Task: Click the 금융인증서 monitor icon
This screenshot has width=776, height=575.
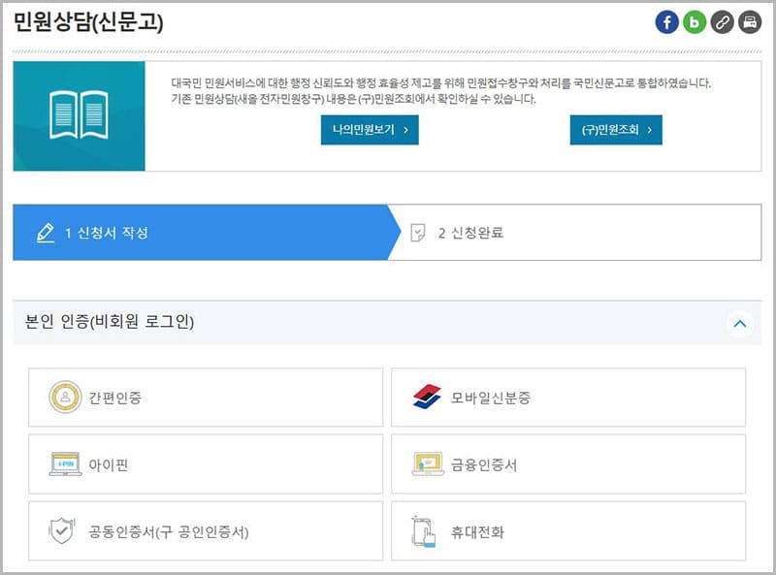Action: [427, 464]
